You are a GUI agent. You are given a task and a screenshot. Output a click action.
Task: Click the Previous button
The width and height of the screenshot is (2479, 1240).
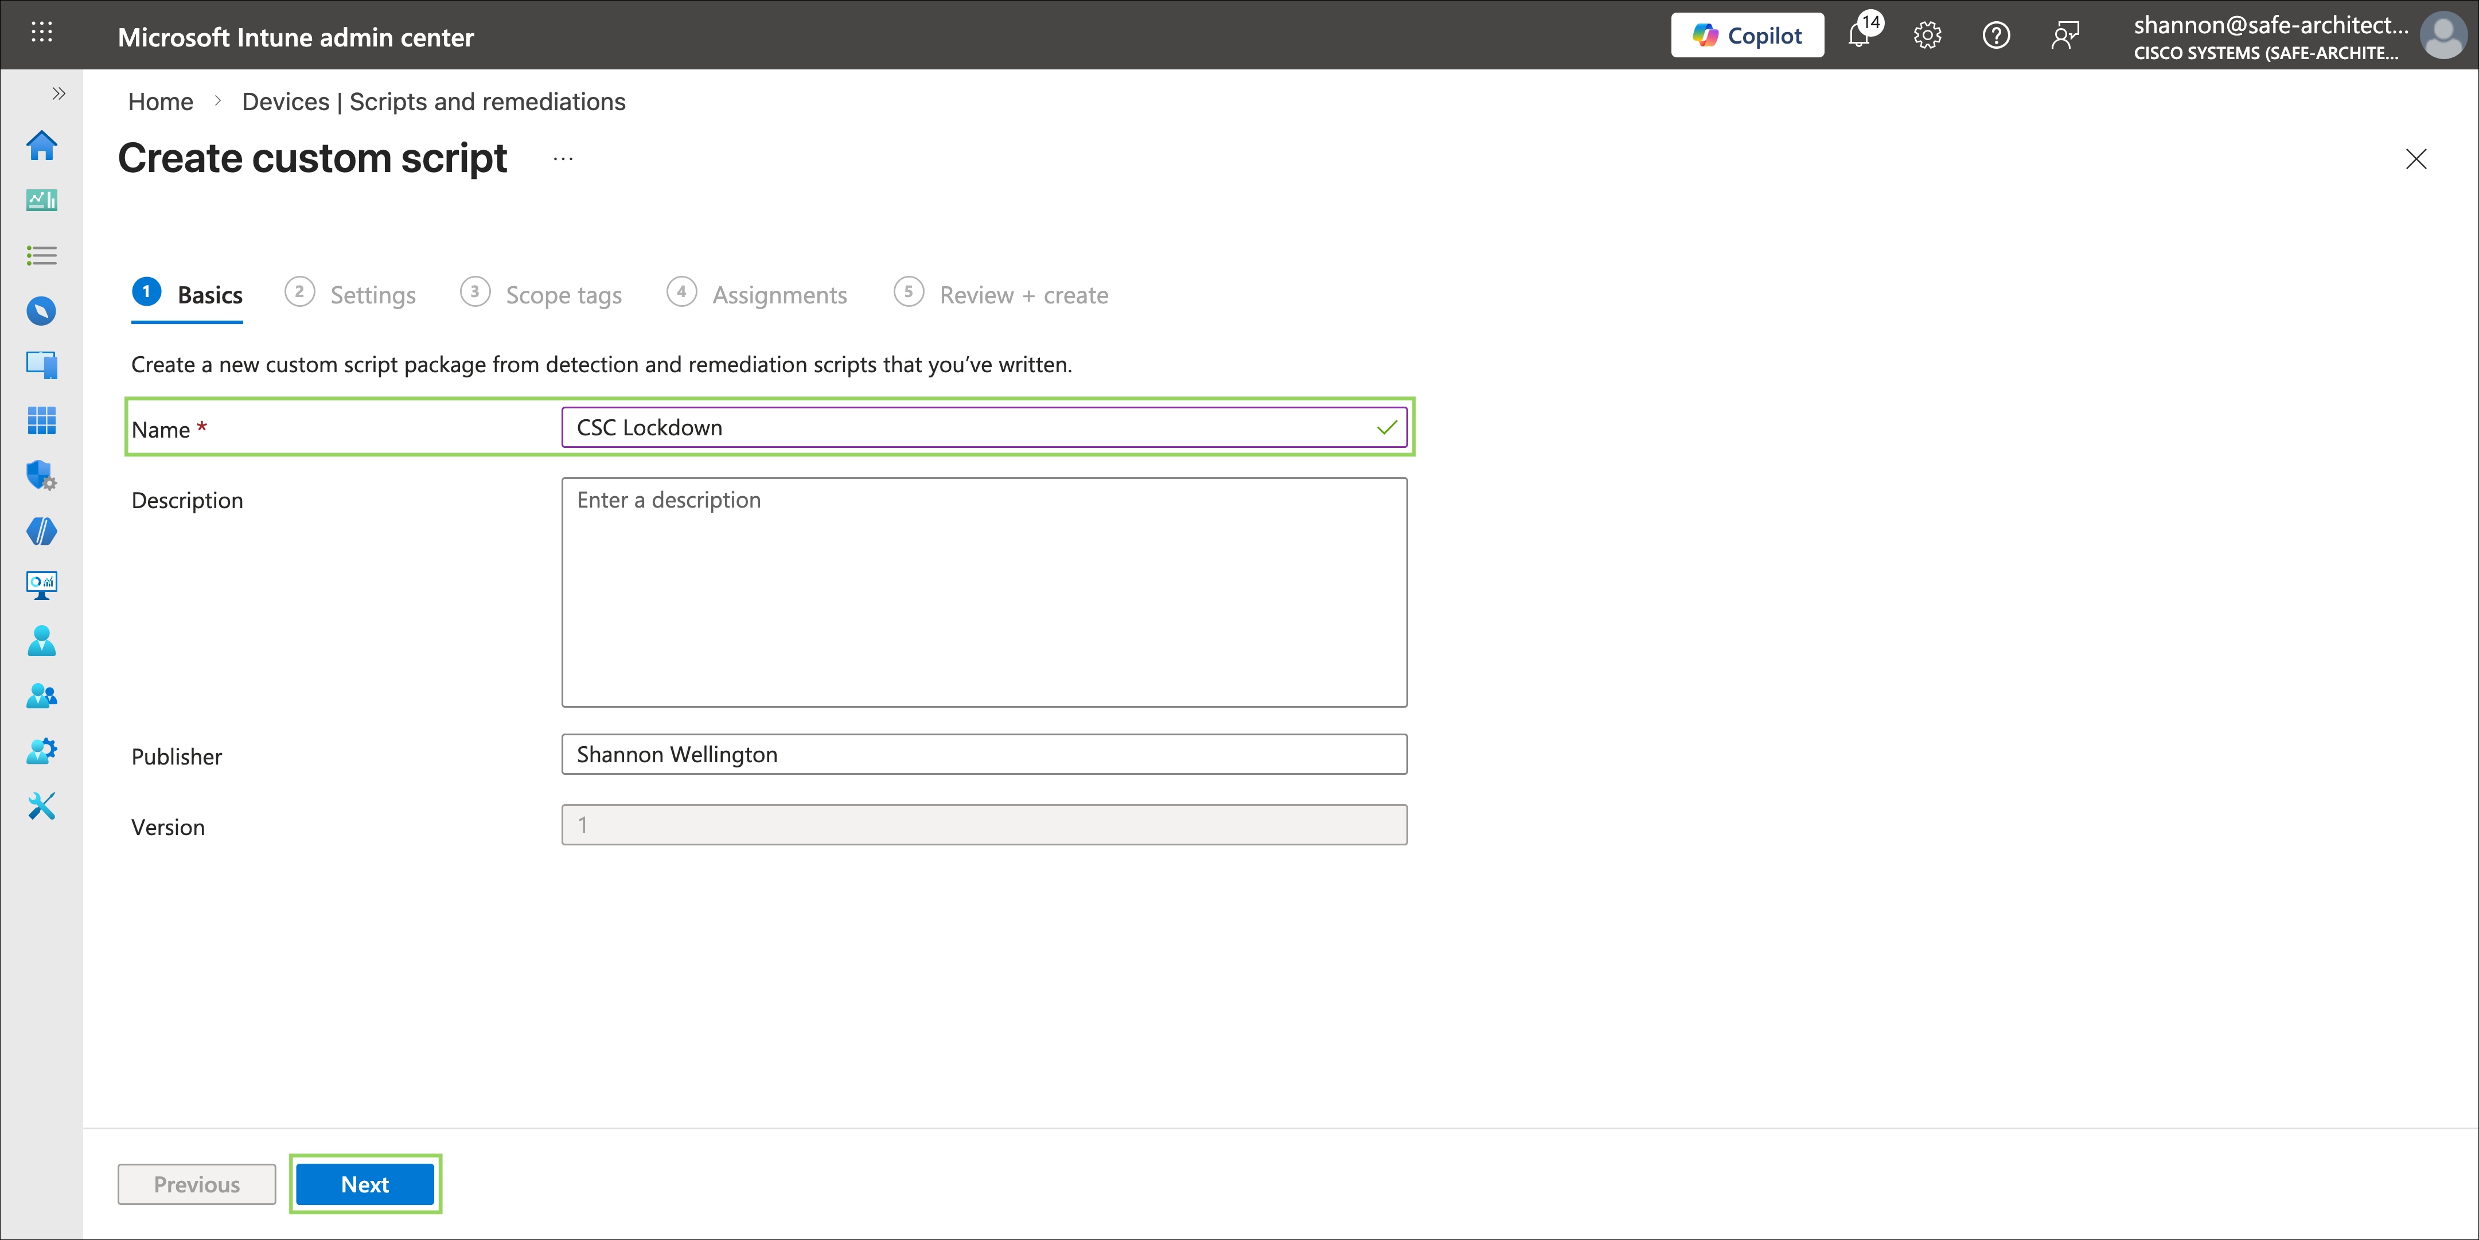point(196,1184)
